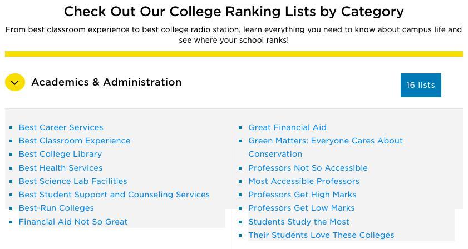Open Great Financial Aid ranking
The width and height of the screenshot is (468, 249).
287,127
